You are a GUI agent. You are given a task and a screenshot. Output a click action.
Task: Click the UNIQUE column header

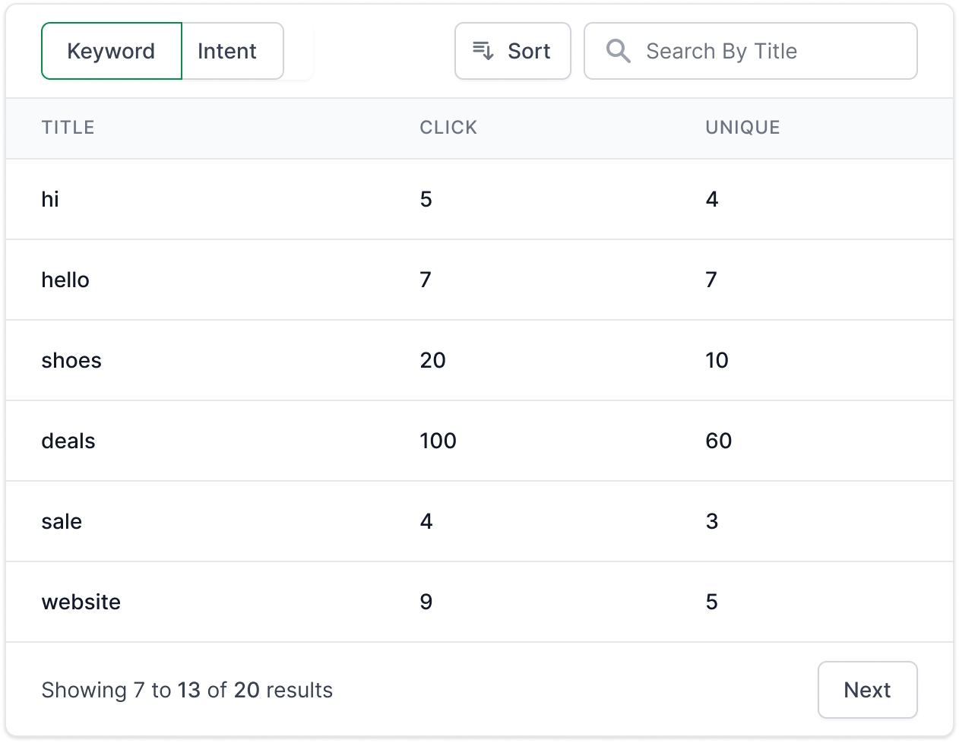click(x=742, y=128)
